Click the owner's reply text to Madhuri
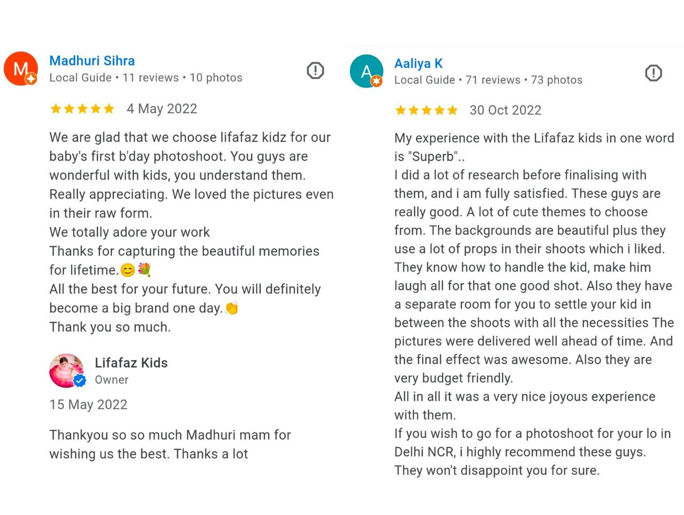The width and height of the screenshot is (684, 515). click(170, 444)
